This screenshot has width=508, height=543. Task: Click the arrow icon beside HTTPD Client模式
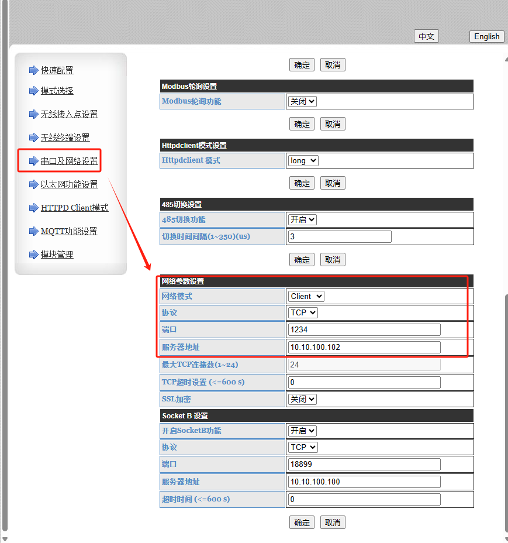coord(33,208)
